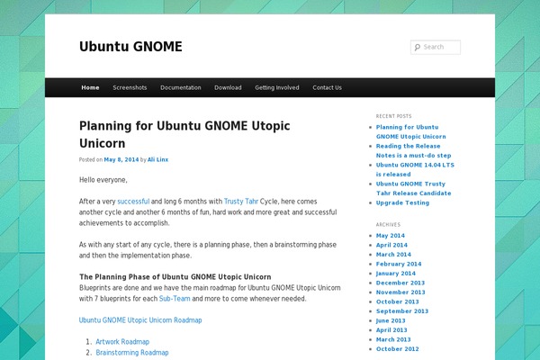Open the February 2014 archive
Viewport: 540px width, 360px height.
(399, 264)
